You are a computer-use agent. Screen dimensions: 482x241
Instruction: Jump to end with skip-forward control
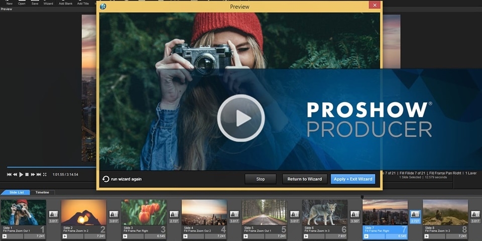click(39, 174)
